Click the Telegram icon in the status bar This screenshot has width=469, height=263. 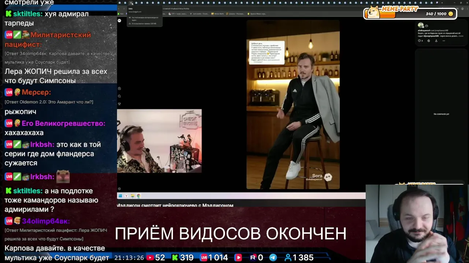coord(273,258)
